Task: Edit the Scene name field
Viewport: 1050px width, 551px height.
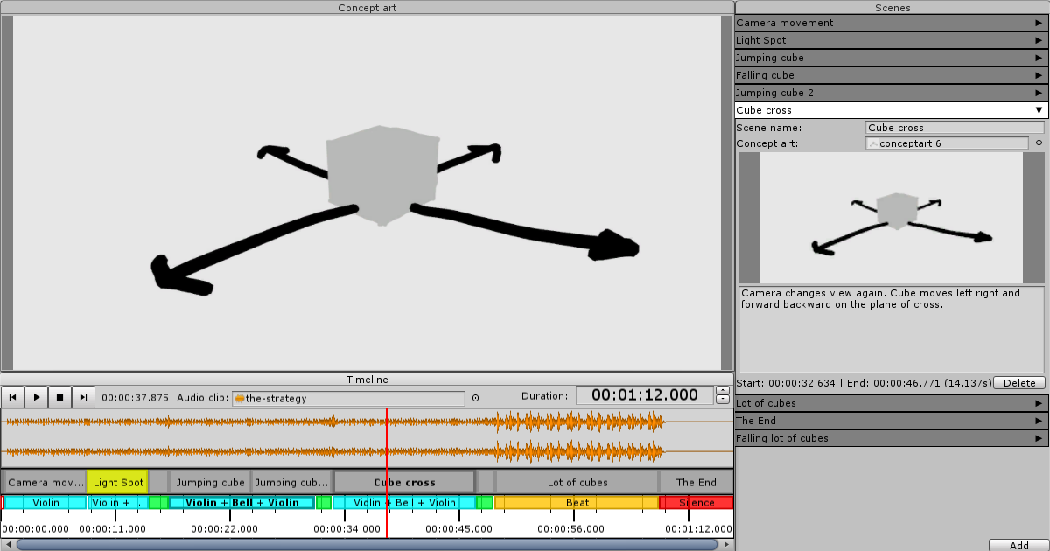Action: click(954, 128)
